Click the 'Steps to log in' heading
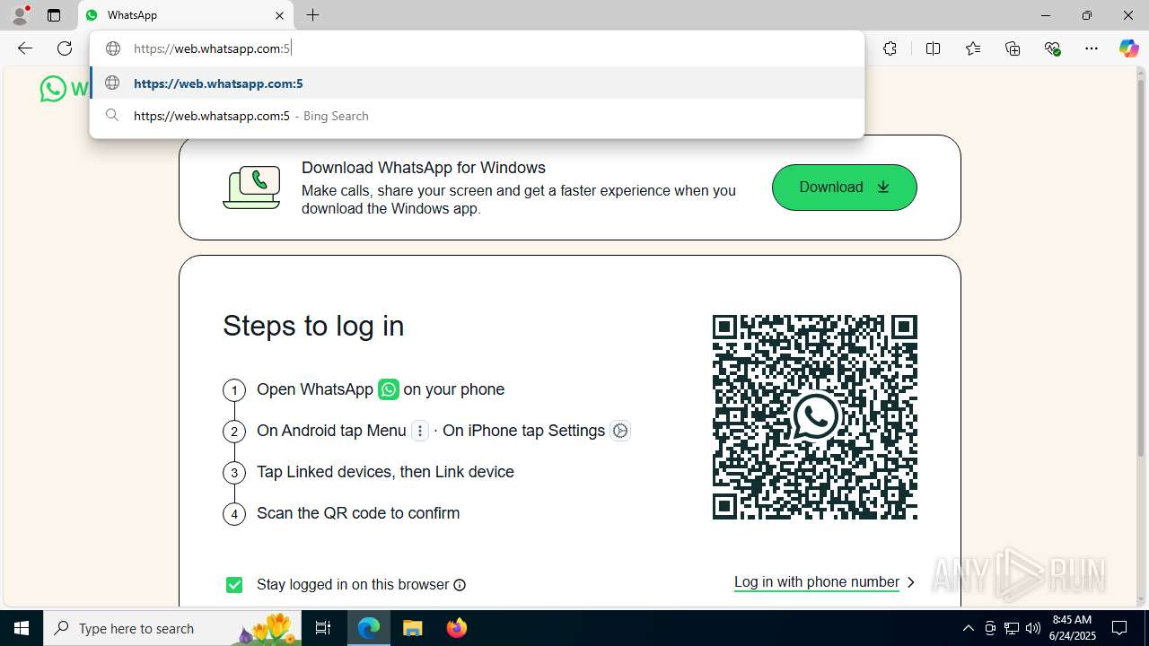Image resolution: width=1149 pixels, height=646 pixels. point(313,326)
